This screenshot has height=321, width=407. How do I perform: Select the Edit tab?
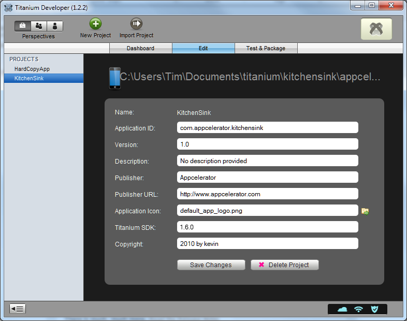[203, 48]
